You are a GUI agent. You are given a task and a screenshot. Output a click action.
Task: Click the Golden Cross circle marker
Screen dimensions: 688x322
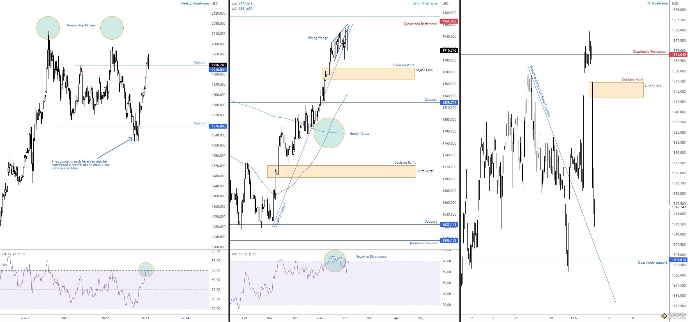pyautogui.click(x=329, y=133)
